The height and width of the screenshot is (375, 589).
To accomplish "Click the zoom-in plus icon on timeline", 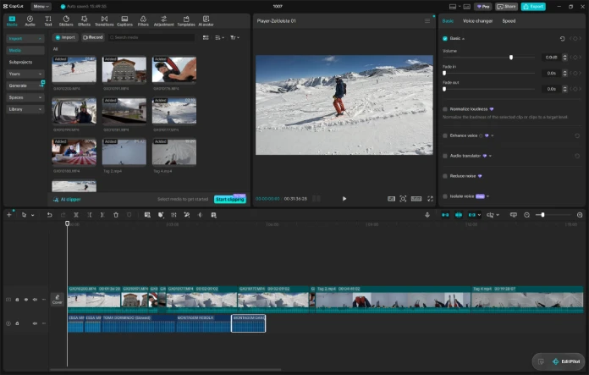I will click(580, 215).
